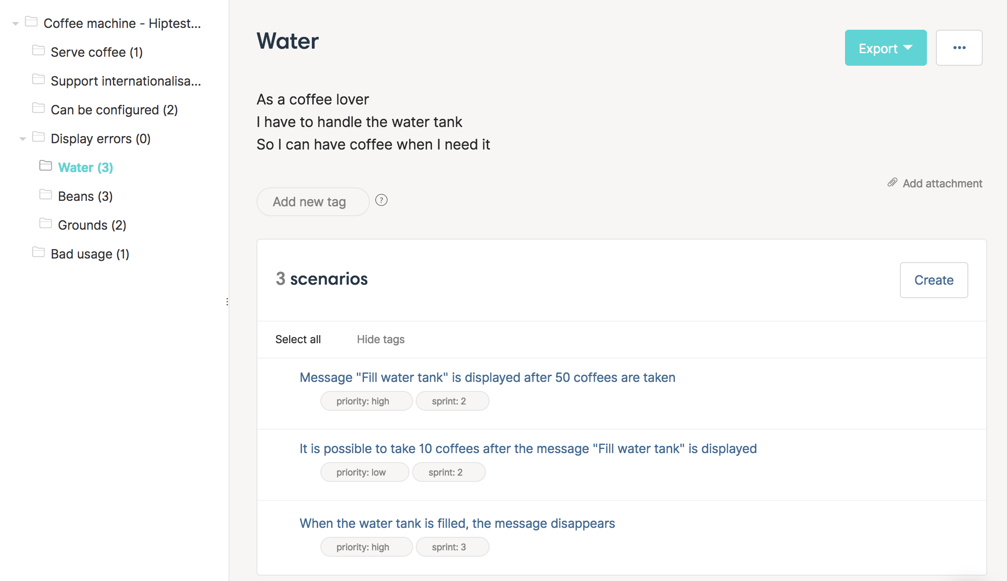Click the Can be configured folder icon

click(x=38, y=108)
